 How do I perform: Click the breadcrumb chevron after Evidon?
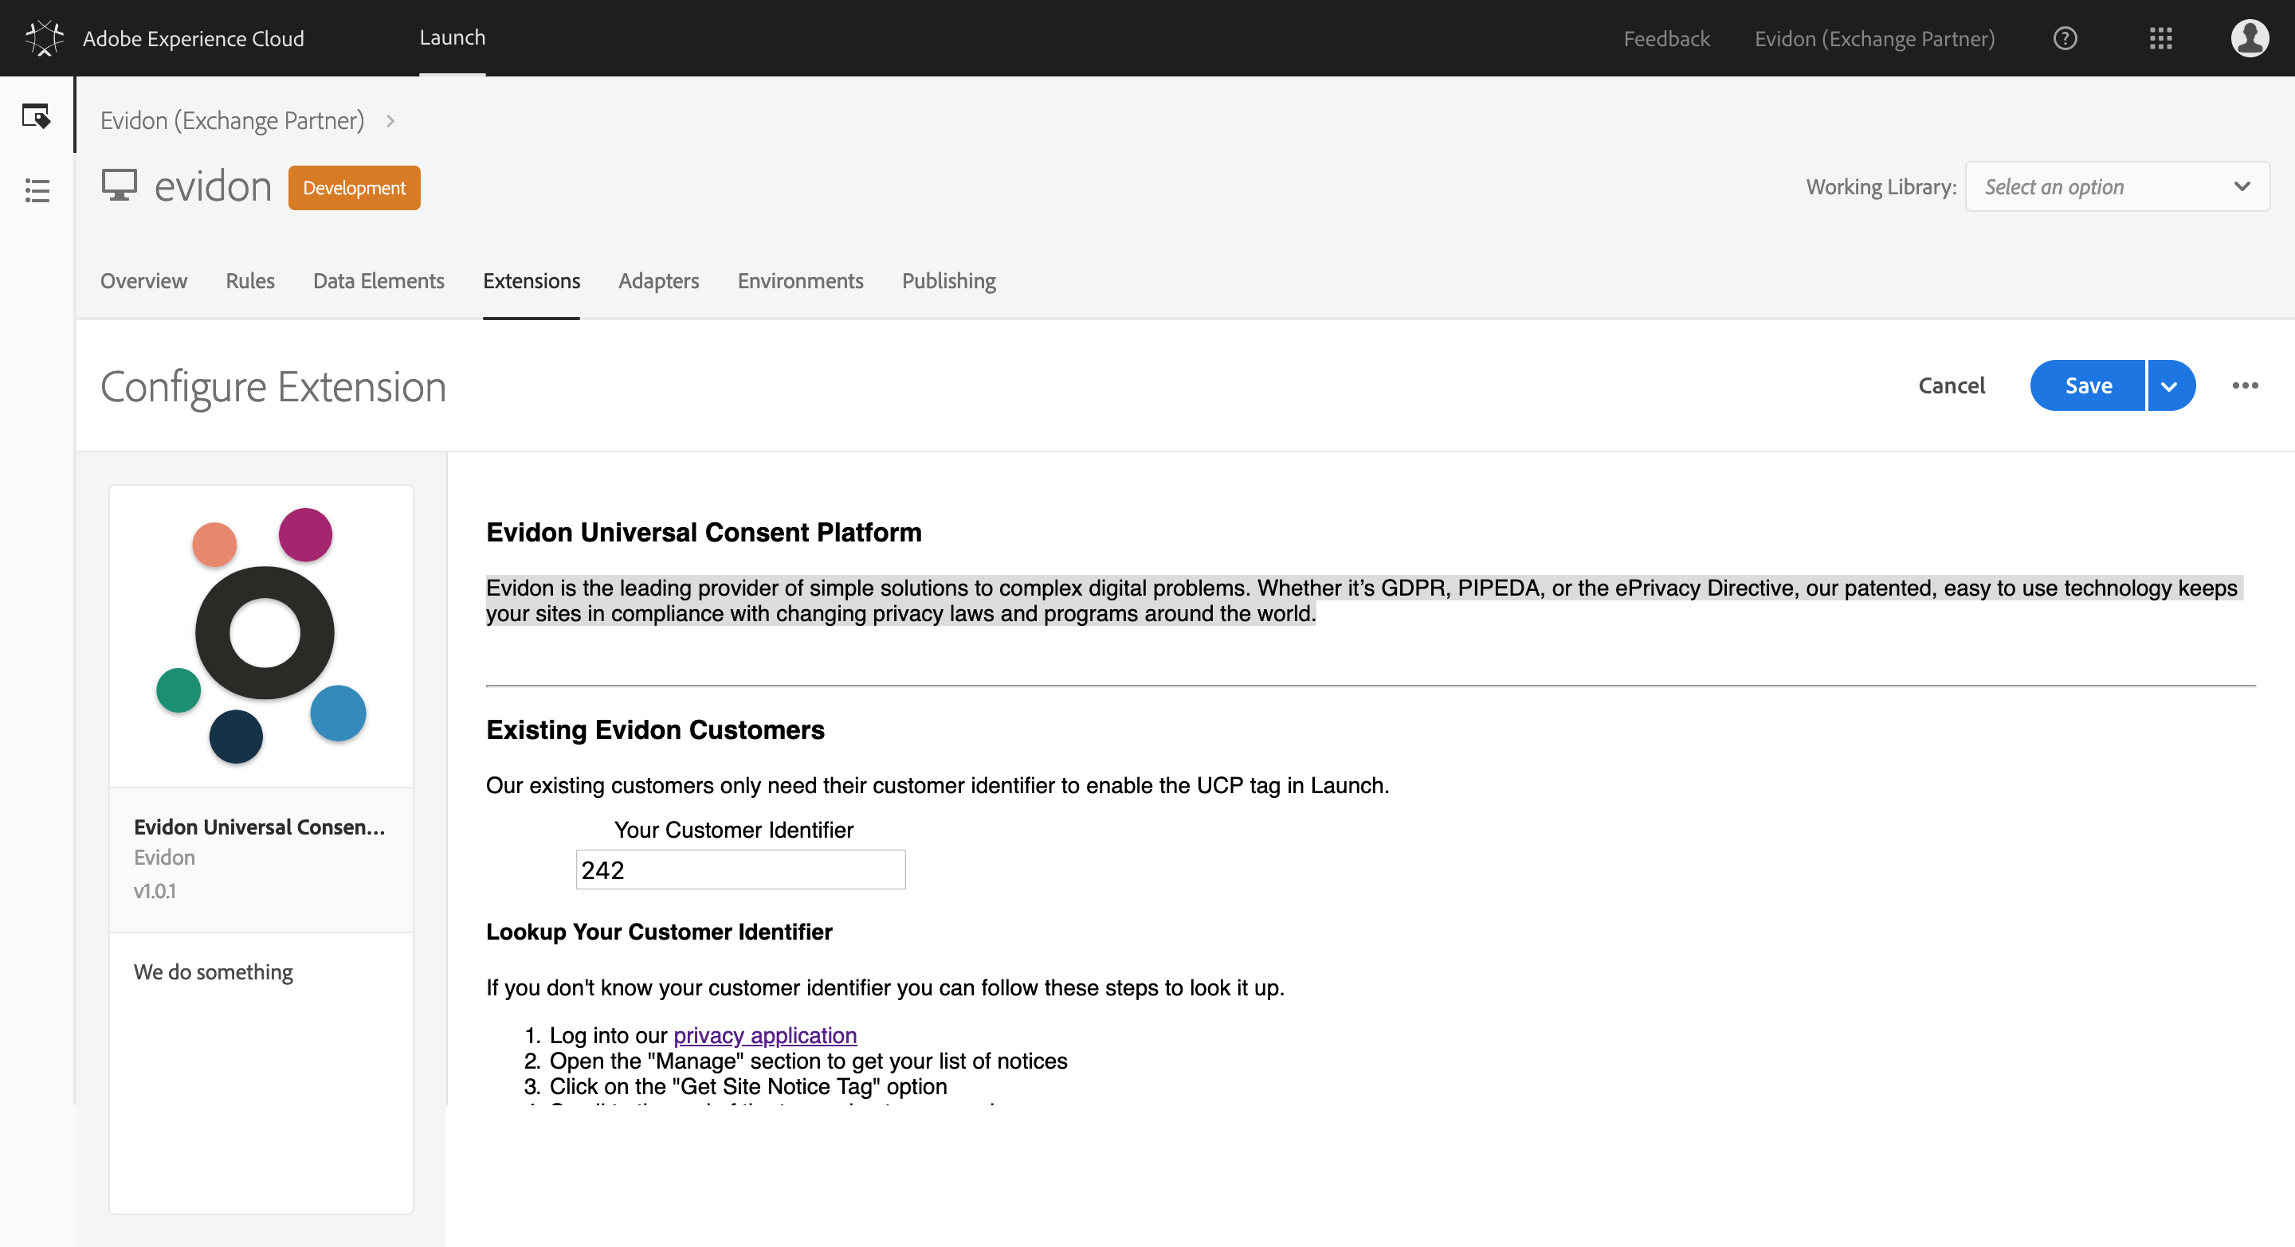[390, 121]
